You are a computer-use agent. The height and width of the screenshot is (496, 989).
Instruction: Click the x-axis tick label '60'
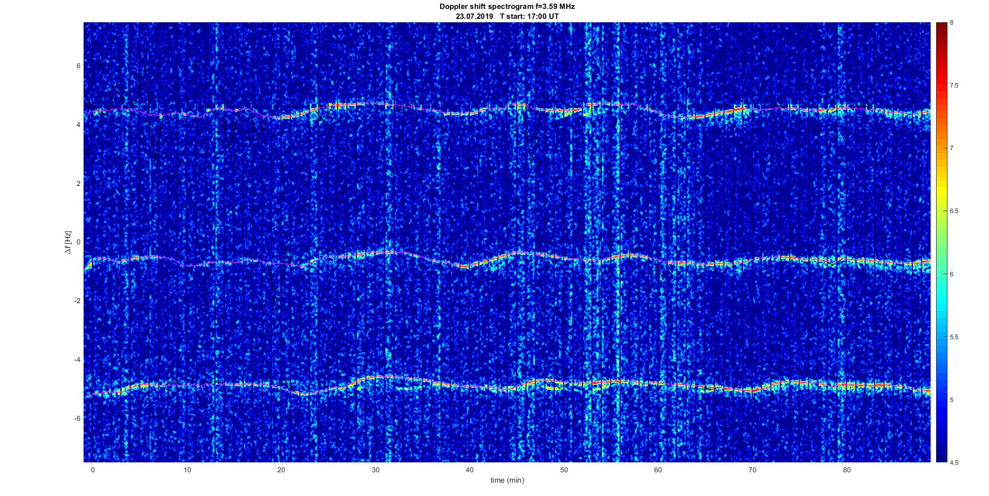tap(658, 470)
